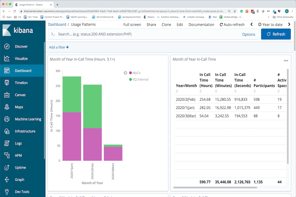Open the Canvas icon
Viewport: 296px width, 197px height.
click(7, 95)
